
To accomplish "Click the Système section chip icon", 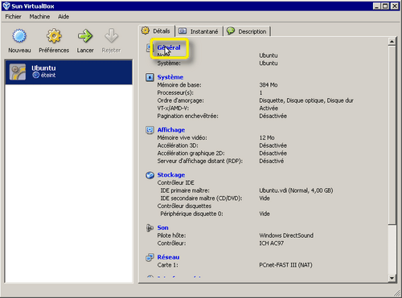I will point(150,77).
